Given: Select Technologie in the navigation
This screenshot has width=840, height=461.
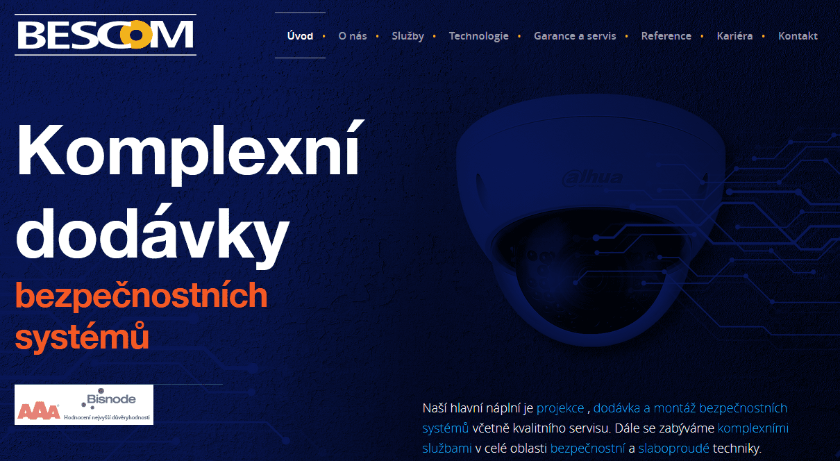Looking at the screenshot, I should pos(478,36).
